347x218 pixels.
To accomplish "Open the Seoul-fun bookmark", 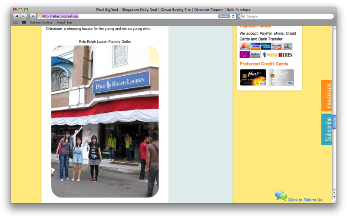I will [64, 22].
